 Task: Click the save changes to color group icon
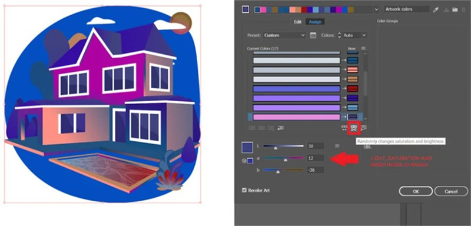click(446, 10)
